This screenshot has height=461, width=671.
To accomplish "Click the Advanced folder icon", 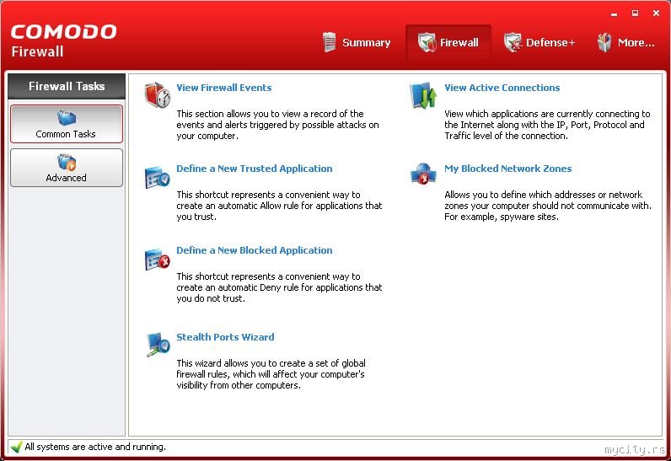I will [67, 162].
